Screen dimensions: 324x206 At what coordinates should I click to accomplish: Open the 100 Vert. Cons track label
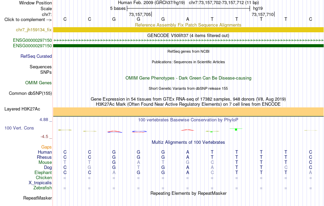(19, 128)
